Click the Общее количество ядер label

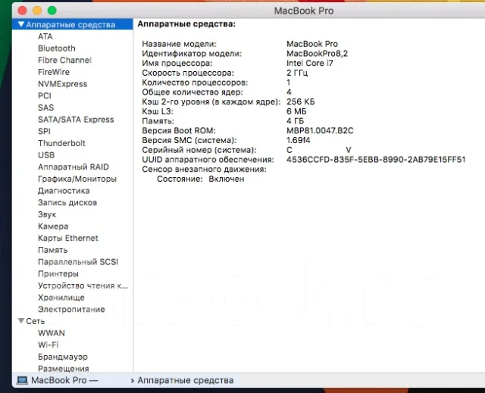(x=192, y=92)
